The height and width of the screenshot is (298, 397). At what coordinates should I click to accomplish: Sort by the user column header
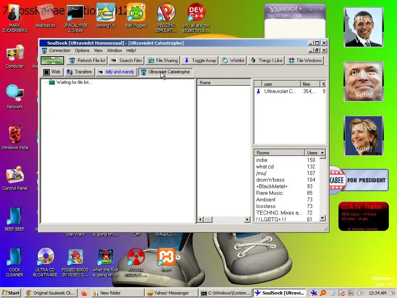(281, 84)
